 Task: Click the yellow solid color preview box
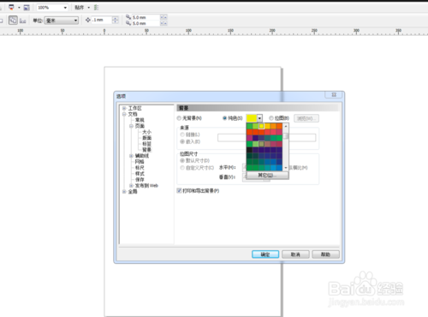(252, 118)
